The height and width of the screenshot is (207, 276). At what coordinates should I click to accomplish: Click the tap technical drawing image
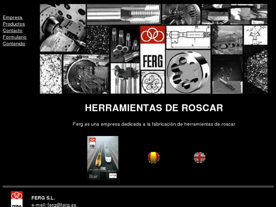tap(188, 37)
